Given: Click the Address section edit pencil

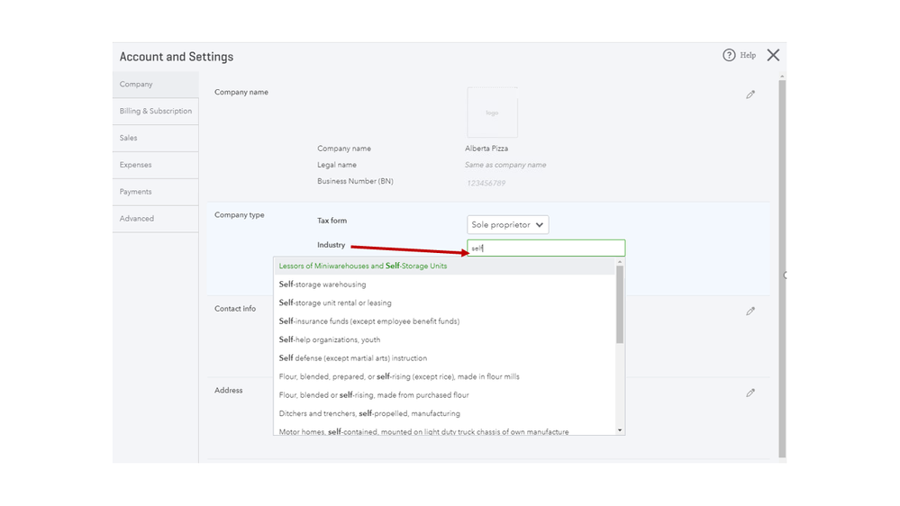Looking at the screenshot, I should pos(750,393).
